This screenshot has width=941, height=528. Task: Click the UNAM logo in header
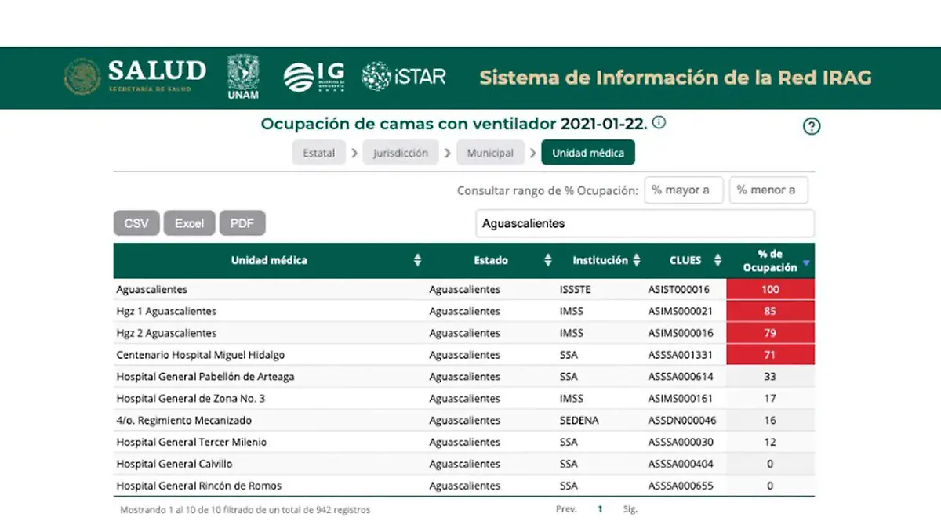point(242,78)
